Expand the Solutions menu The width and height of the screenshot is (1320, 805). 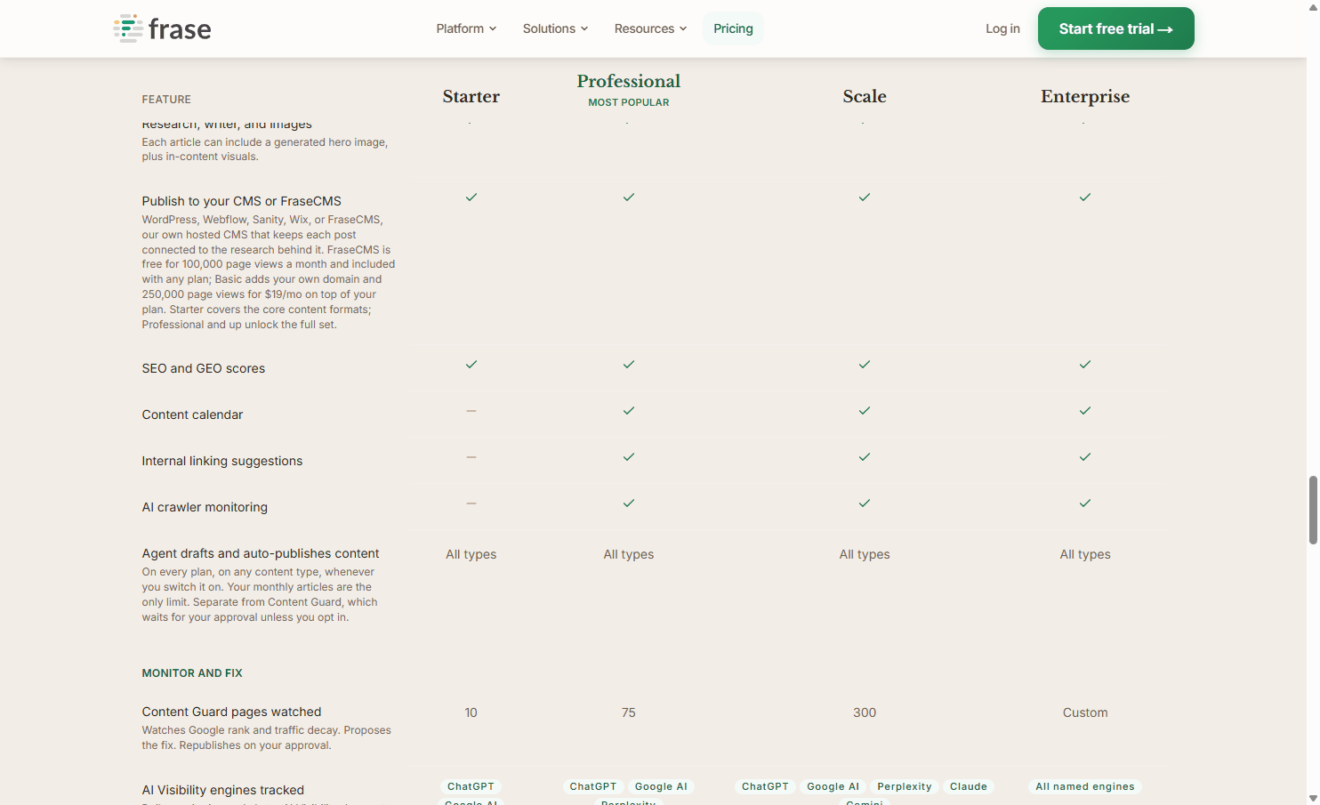point(555,28)
